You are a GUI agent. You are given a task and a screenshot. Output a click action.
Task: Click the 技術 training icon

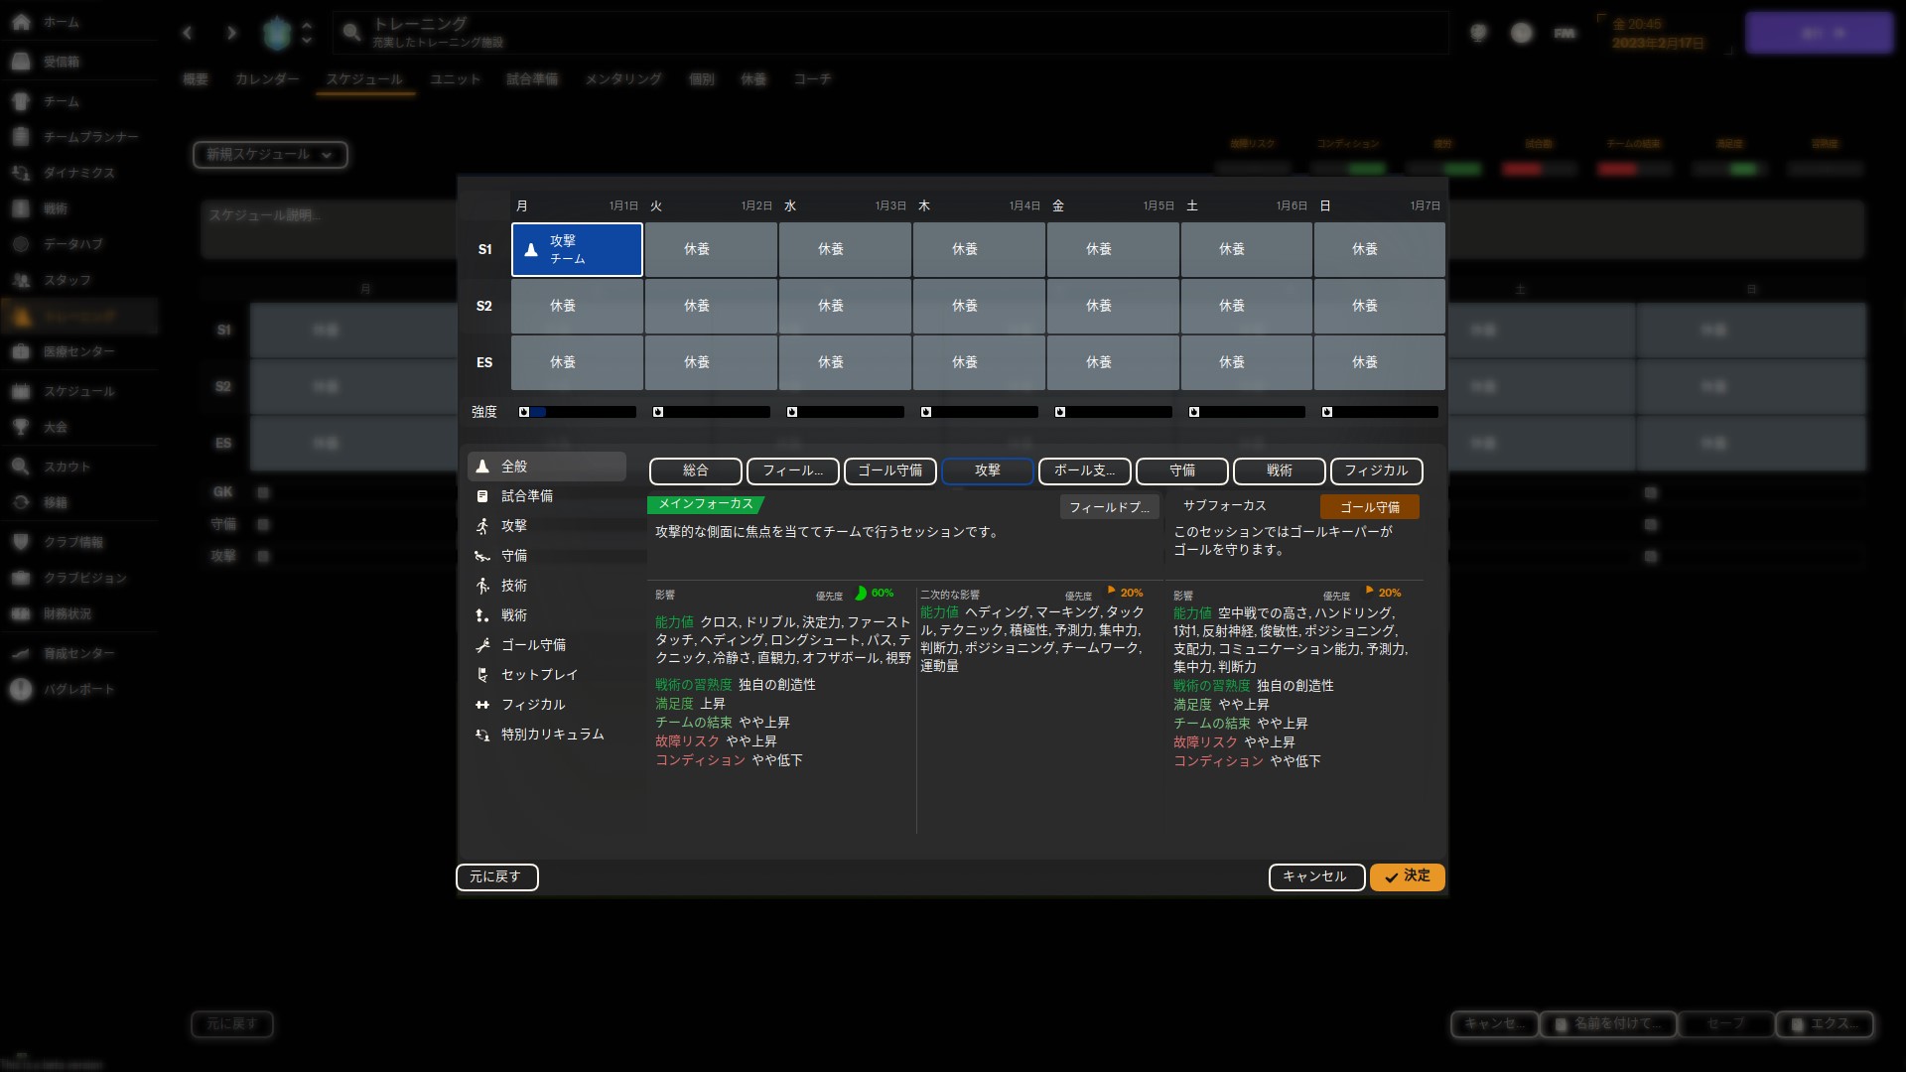[x=482, y=586]
